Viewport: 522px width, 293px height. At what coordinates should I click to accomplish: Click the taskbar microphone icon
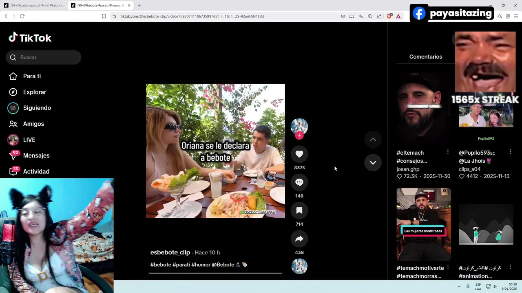(x=468, y=286)
